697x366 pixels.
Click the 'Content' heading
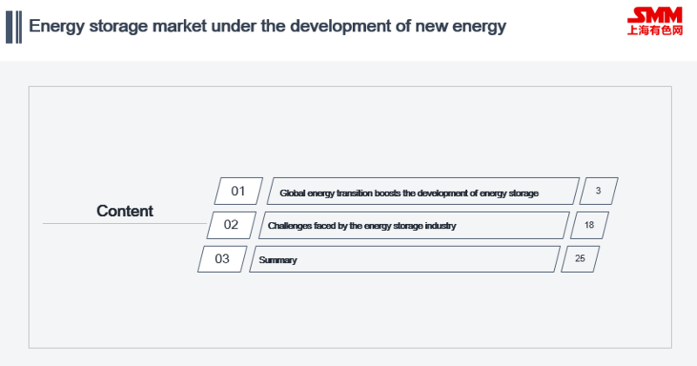(x=125, y=211)
